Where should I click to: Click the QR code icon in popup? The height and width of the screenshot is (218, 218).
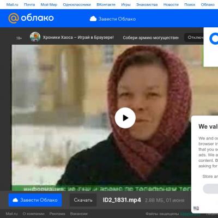click(196, 208)
